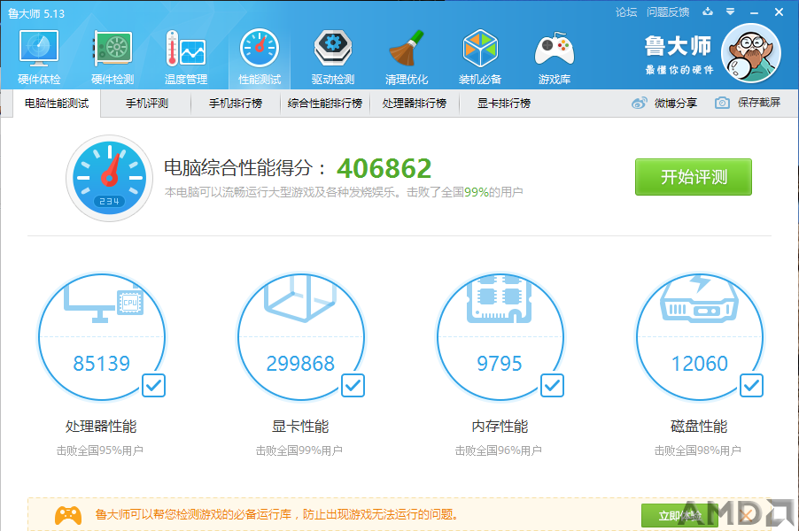Click the 击败全国98%用户 text
The width and height of the screenshot is (799, 531).
(x=698, y=450)
